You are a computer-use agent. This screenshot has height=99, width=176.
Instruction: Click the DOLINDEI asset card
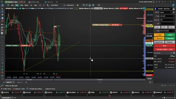coord(76,94)
